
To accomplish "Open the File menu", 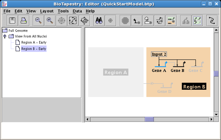I will (x=7, y=11).
